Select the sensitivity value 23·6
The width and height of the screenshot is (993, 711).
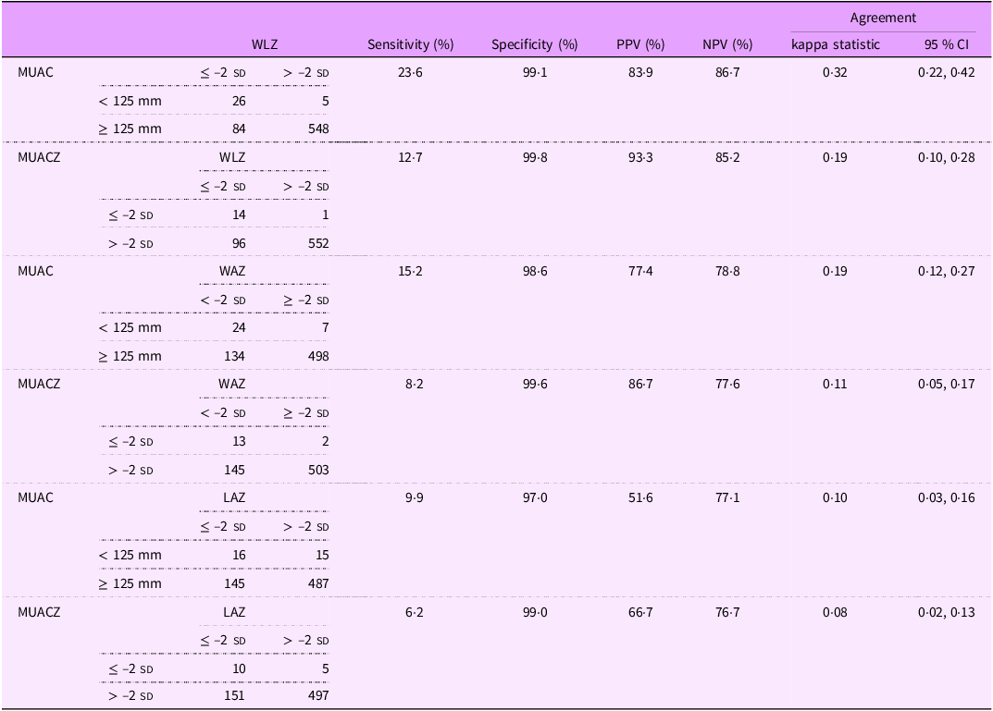click(x=410, y=73)
